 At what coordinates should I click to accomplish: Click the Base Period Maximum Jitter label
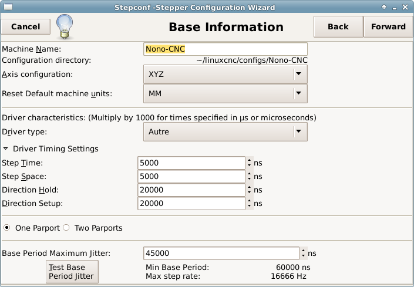tap(56, 253)
